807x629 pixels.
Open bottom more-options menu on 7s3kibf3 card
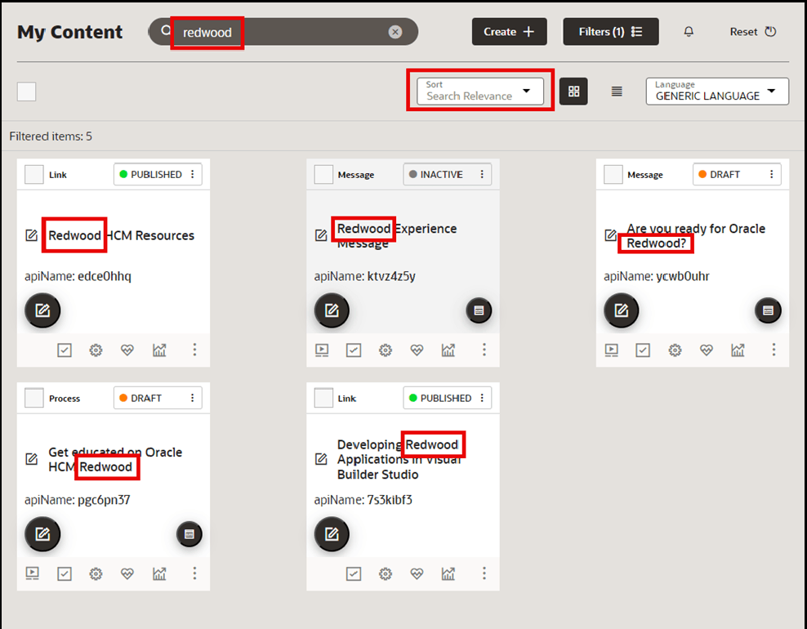(x=484, y=573)
